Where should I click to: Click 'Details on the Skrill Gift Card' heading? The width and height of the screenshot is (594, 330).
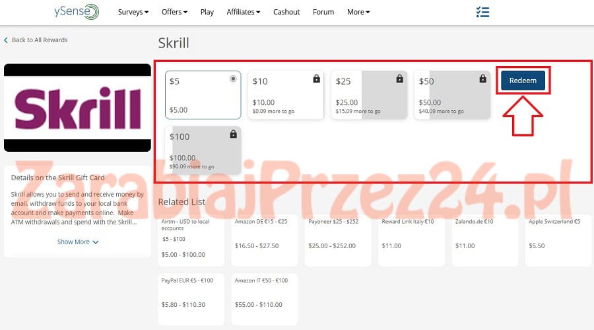pos(57,178)
